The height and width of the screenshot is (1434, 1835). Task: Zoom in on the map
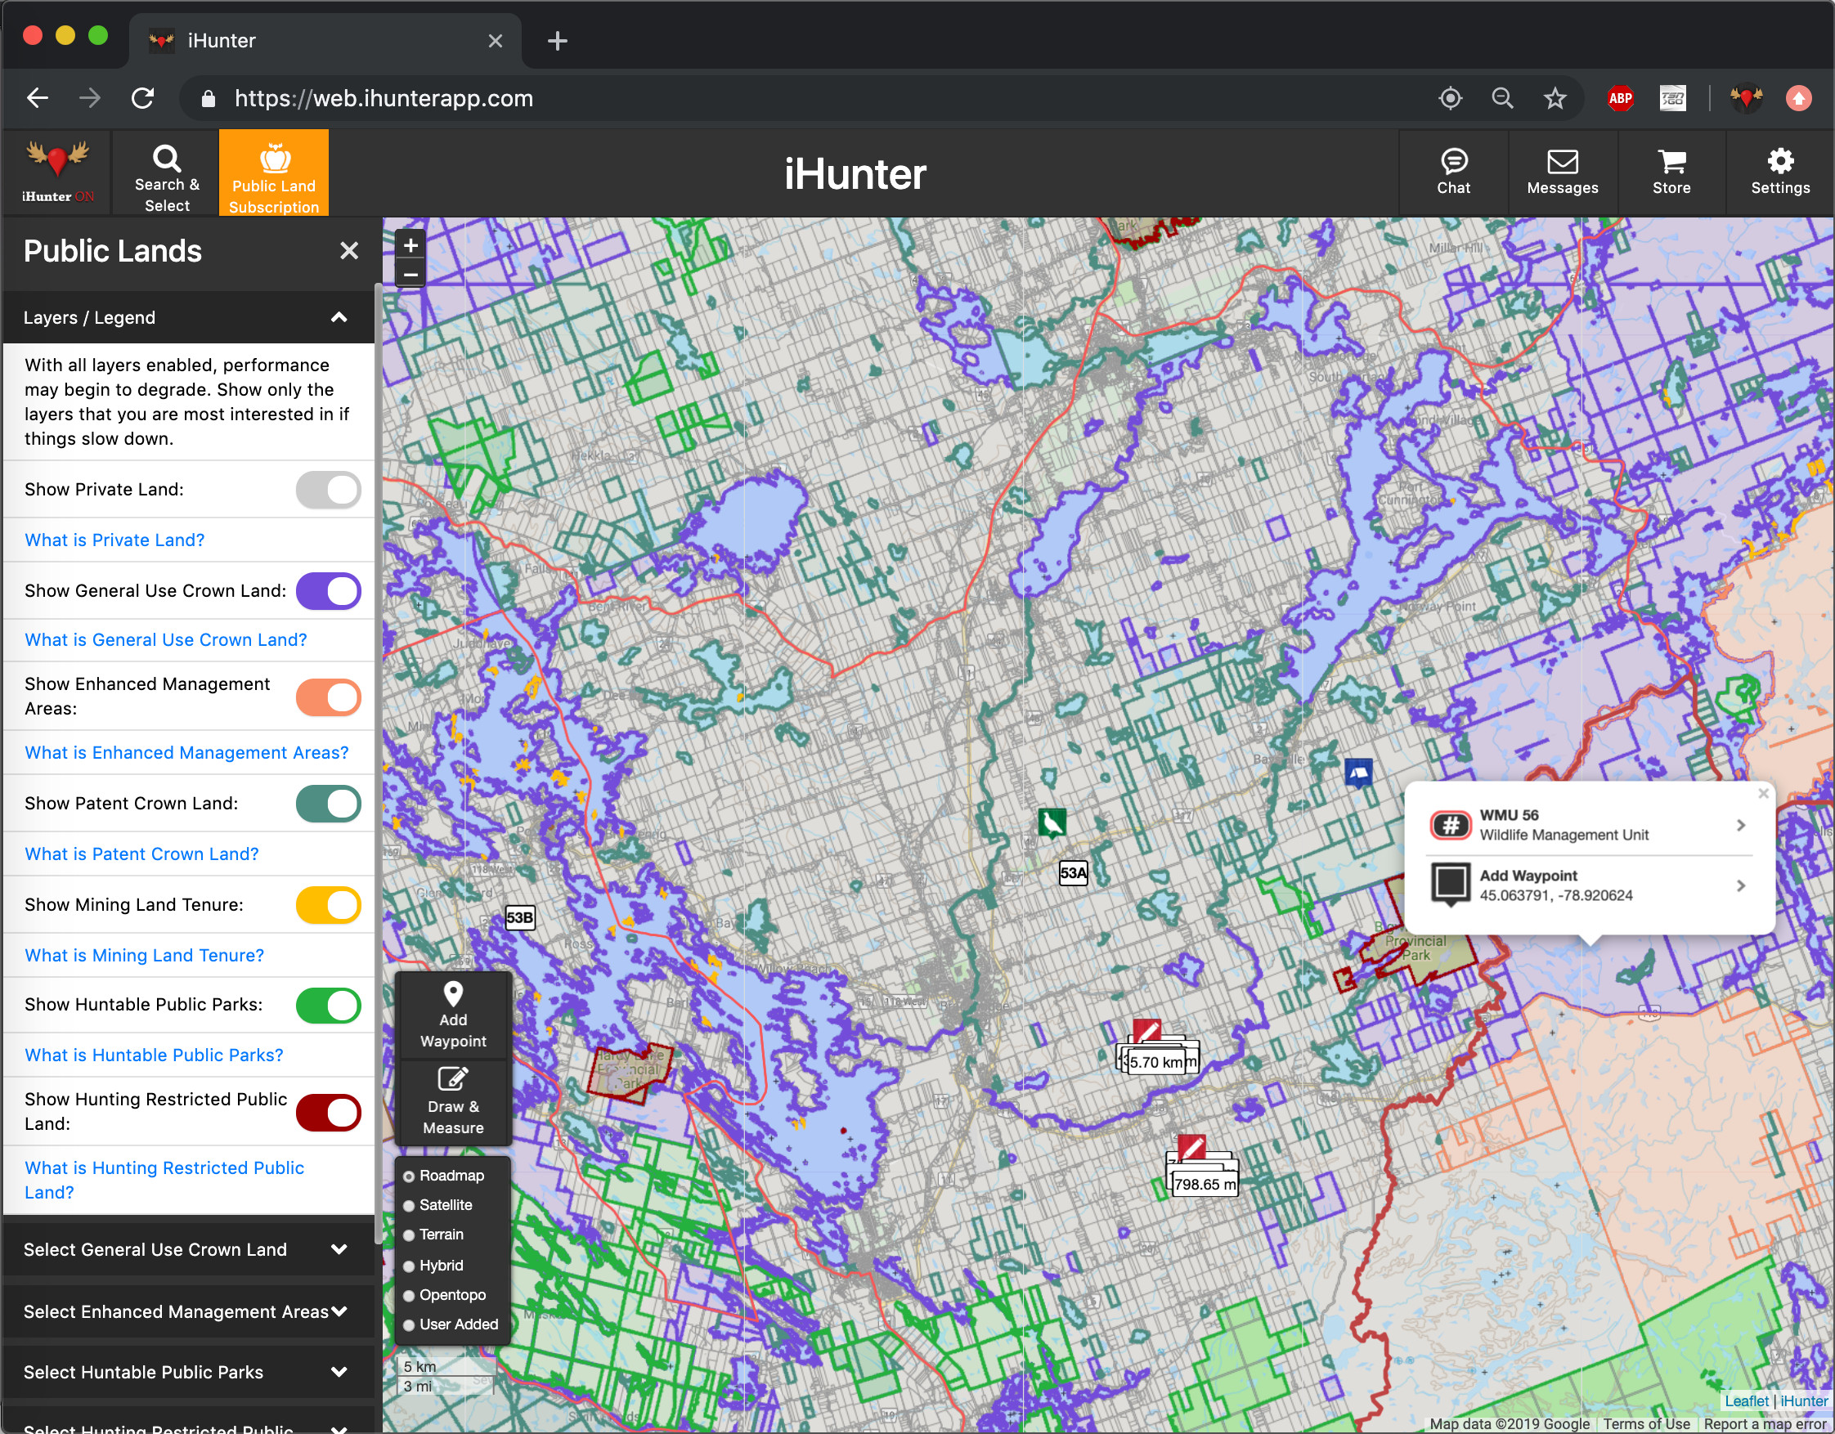tap(410, 244)
